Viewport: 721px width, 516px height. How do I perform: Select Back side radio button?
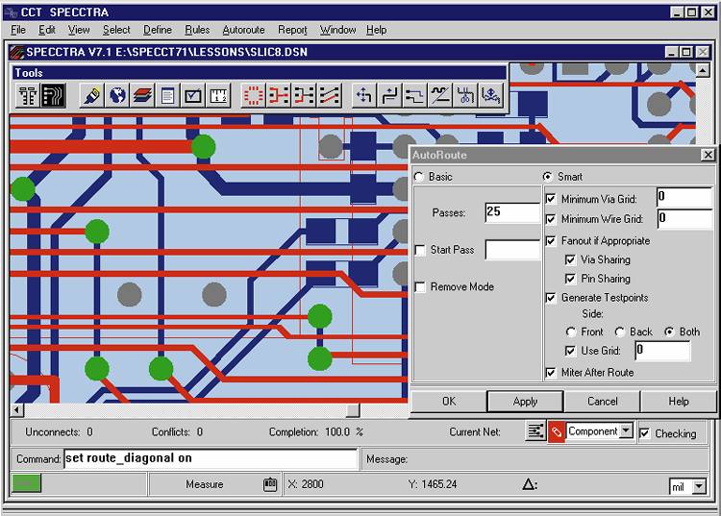pyautogui.click(x=619, y=332)
